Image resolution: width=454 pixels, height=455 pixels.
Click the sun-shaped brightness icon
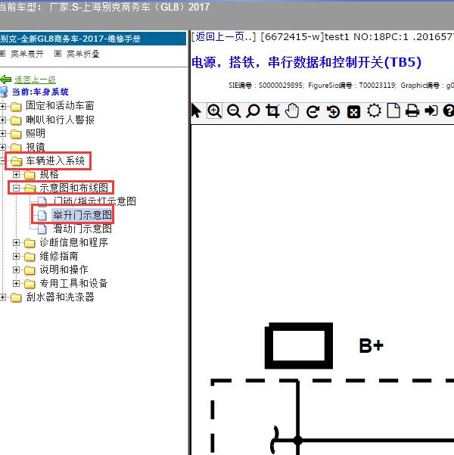tap(374, 111)
